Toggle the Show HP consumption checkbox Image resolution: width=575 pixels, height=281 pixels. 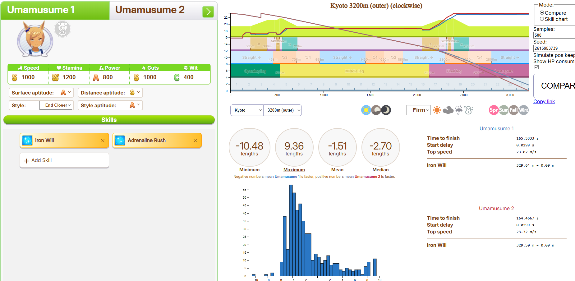537,67
